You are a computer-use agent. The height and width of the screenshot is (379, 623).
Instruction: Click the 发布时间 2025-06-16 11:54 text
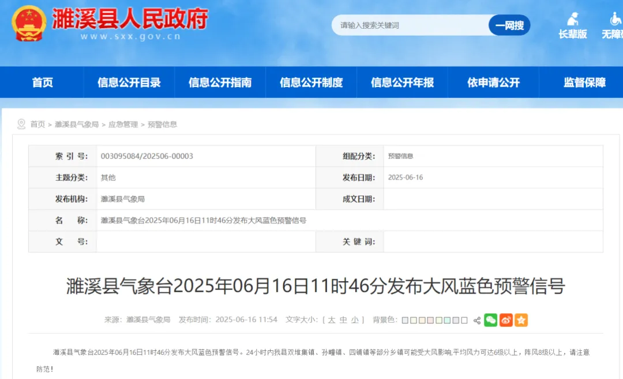pos(228,320)
